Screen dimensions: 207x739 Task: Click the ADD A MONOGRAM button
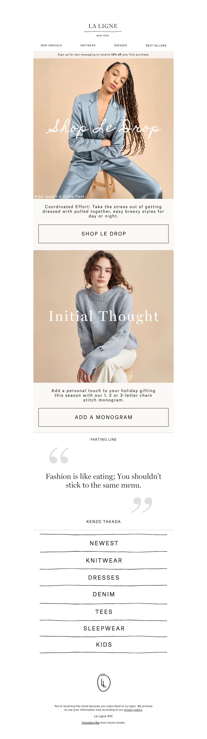pos(103,417)
